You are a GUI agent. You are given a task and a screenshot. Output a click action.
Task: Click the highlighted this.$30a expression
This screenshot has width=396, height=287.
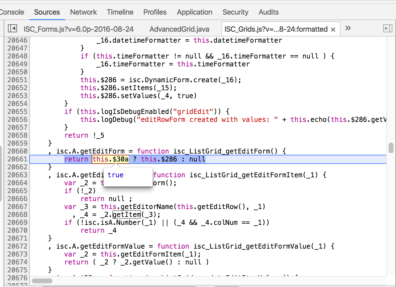click(x=110, y=159)
